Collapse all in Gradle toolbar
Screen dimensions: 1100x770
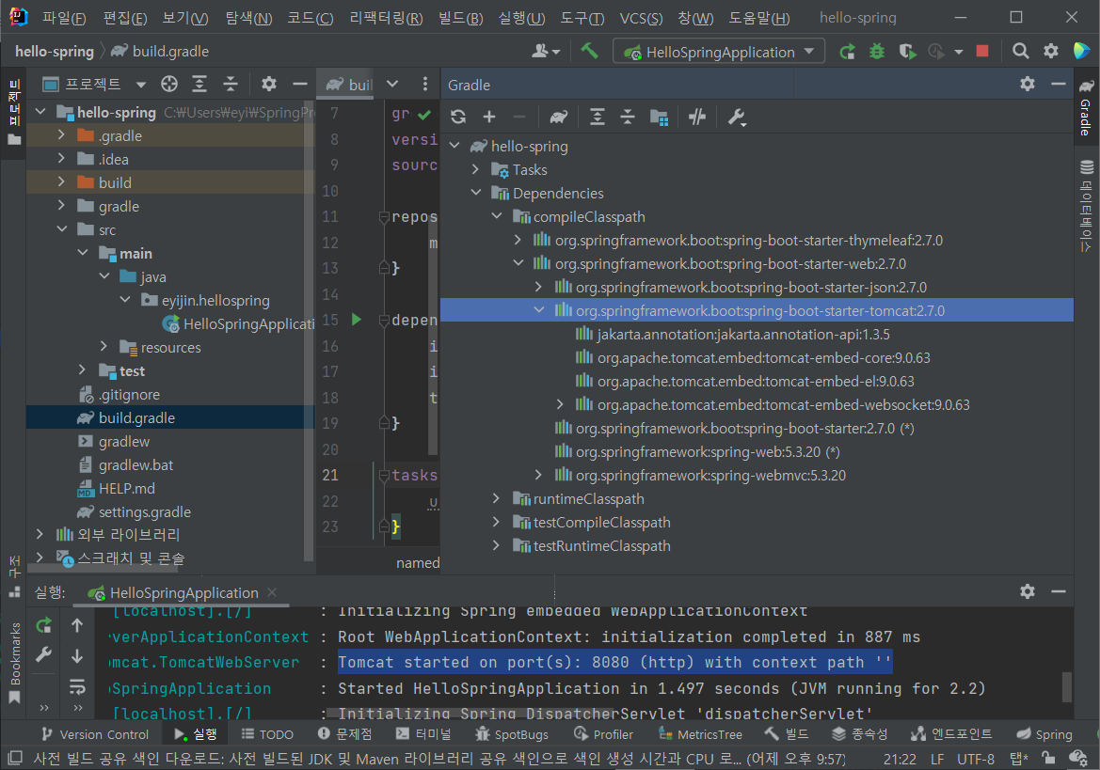[628, 117]
